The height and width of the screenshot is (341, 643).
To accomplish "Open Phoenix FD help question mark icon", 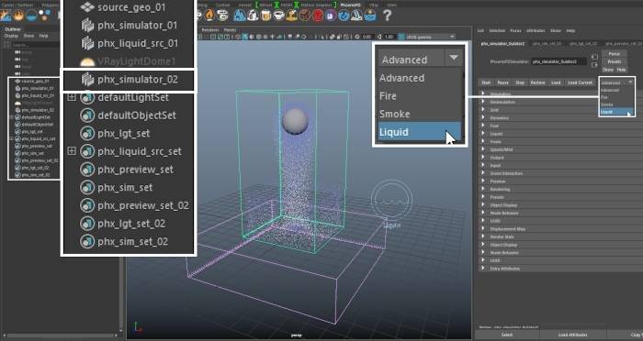I will [387, 16].
